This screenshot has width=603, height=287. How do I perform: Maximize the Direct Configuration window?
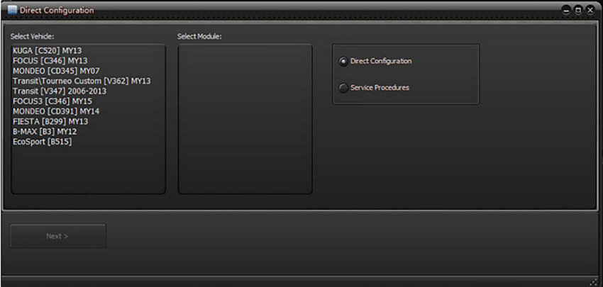[578, 11]
